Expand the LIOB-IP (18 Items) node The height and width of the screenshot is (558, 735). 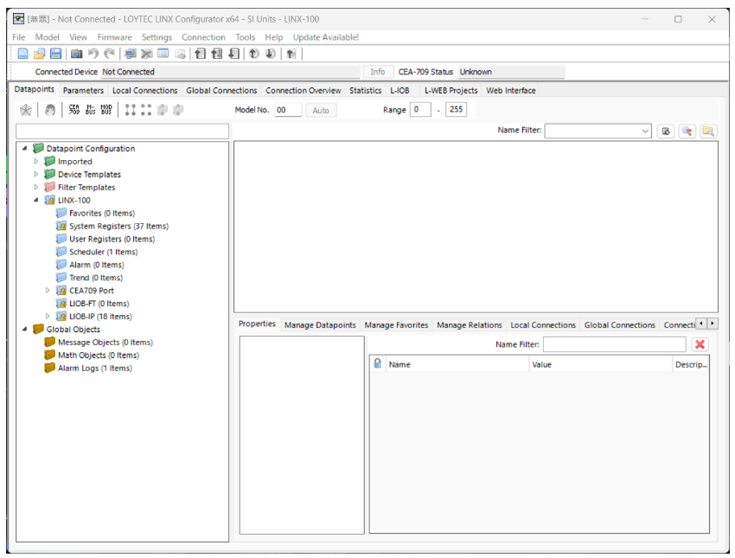point(48,316)
